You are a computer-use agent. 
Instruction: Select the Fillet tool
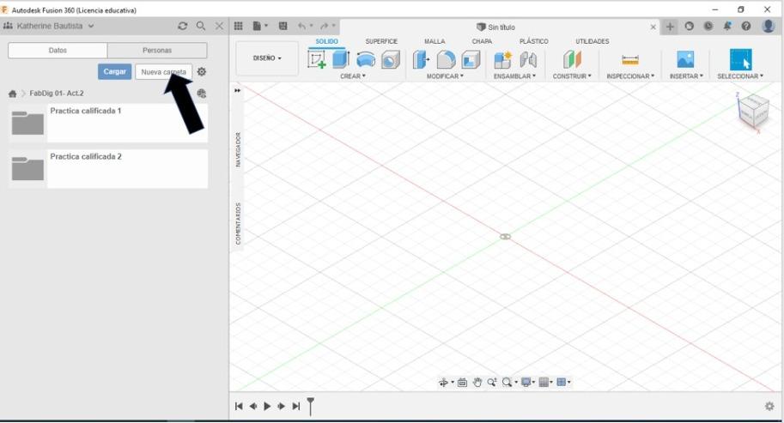(446, 60)
